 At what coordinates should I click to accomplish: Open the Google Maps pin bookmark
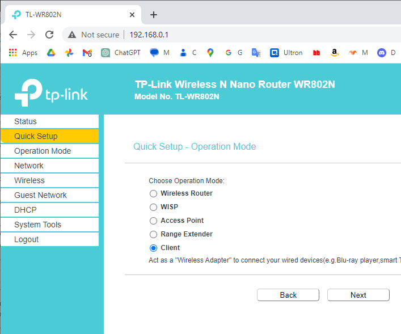210,53
